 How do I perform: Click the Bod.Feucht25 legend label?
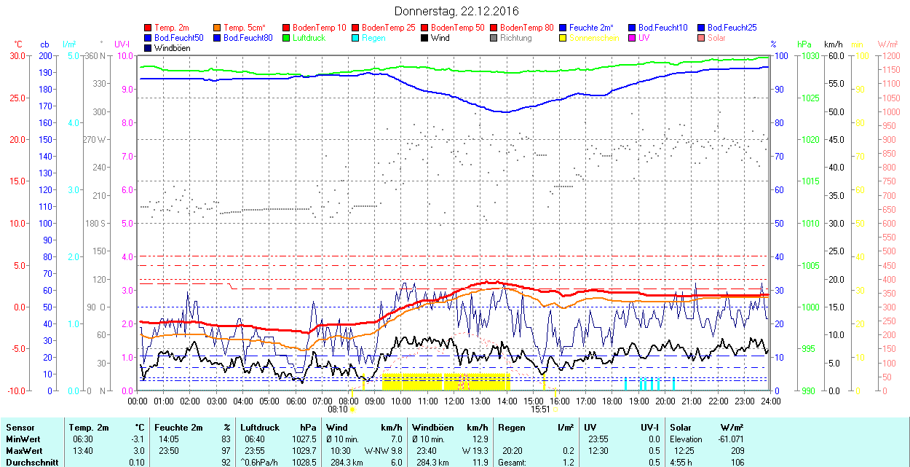732,28
